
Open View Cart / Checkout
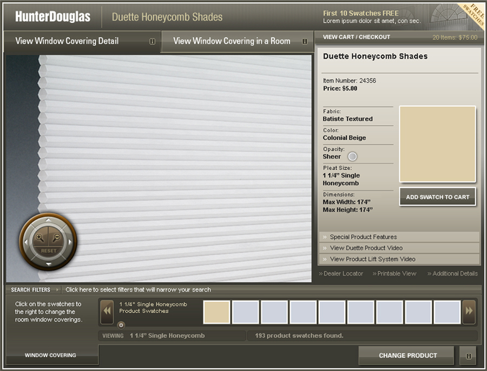(x=356, y=37)
